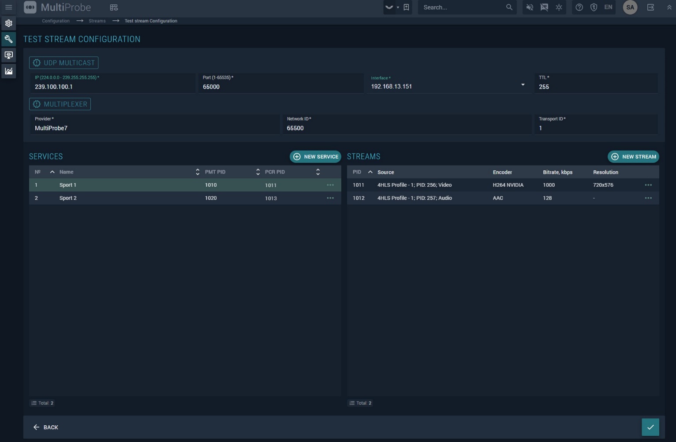Click the Streams breadcrumb link
The height and width of the screenshot is (442, 676).
click(x=97, y=21)
